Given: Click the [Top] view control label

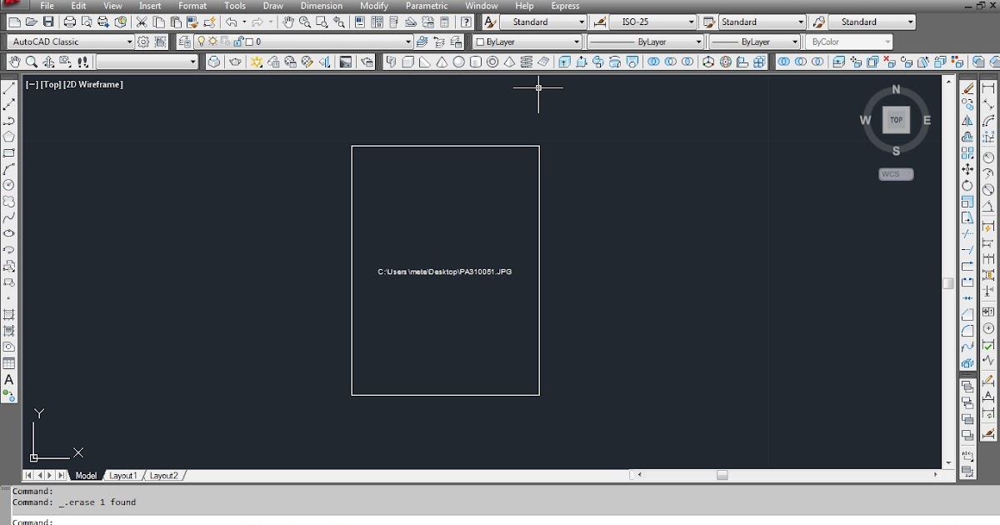Looking at the screenshot, I should point(51,84).
